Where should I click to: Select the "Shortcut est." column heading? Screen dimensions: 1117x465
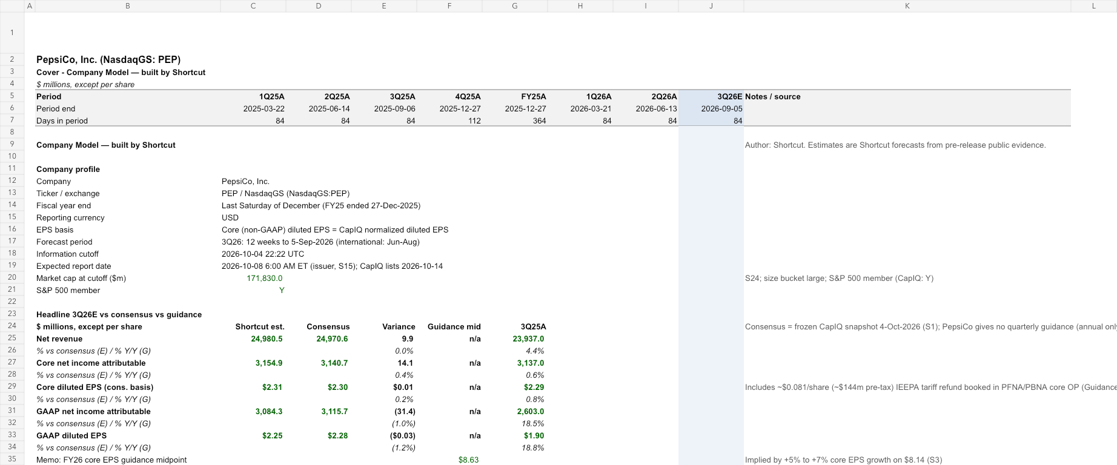point(260,326)
